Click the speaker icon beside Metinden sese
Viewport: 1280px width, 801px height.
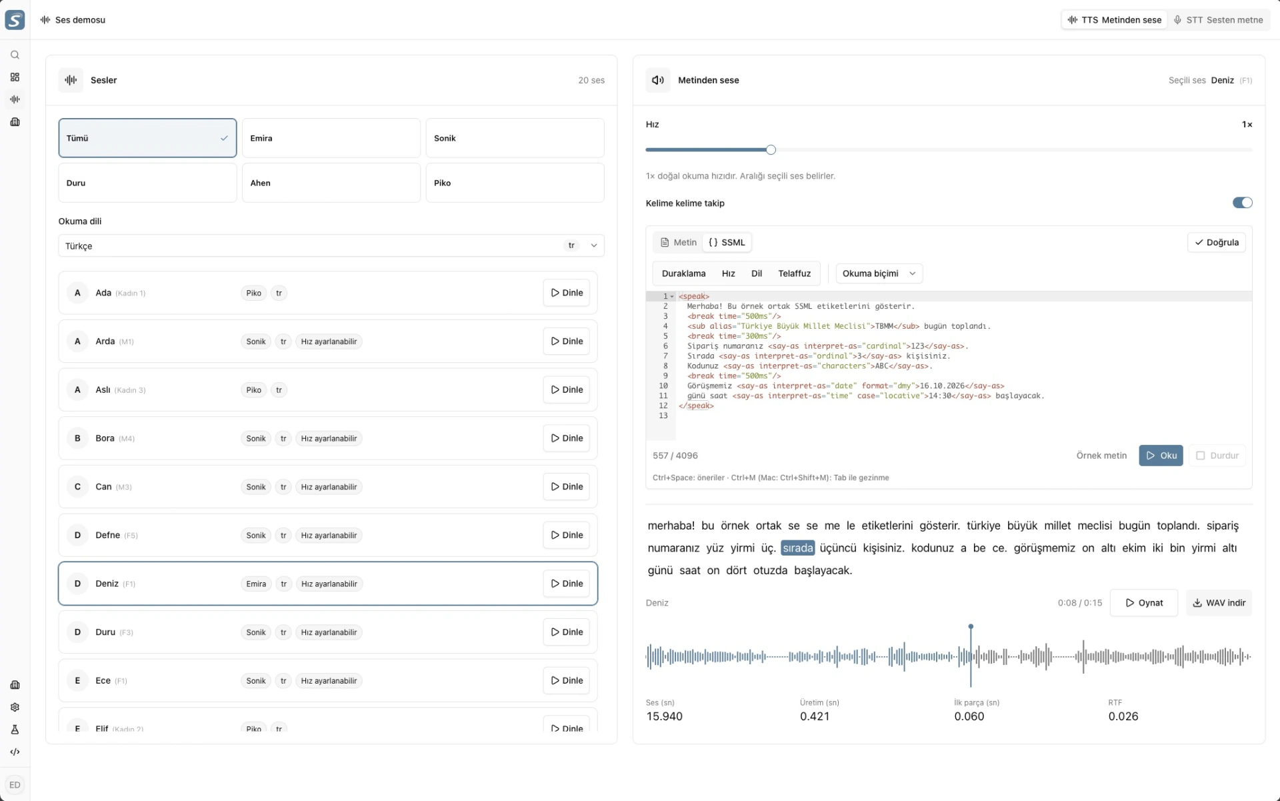click(658, 80)
